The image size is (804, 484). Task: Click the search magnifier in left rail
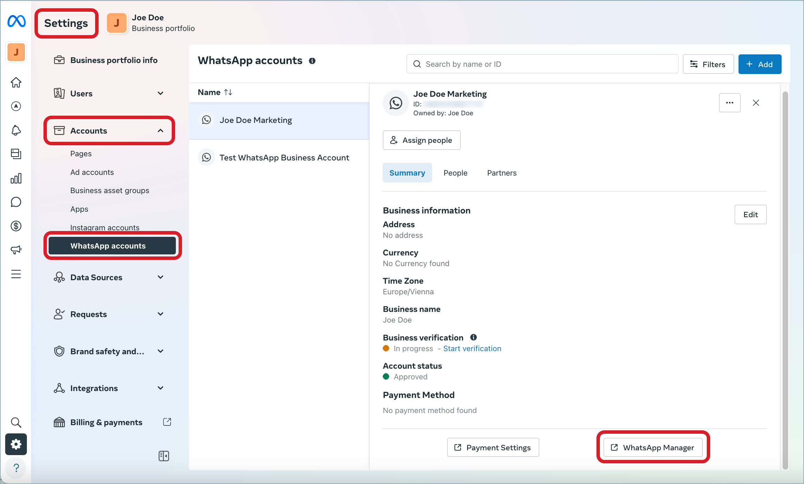pos(16,422)
